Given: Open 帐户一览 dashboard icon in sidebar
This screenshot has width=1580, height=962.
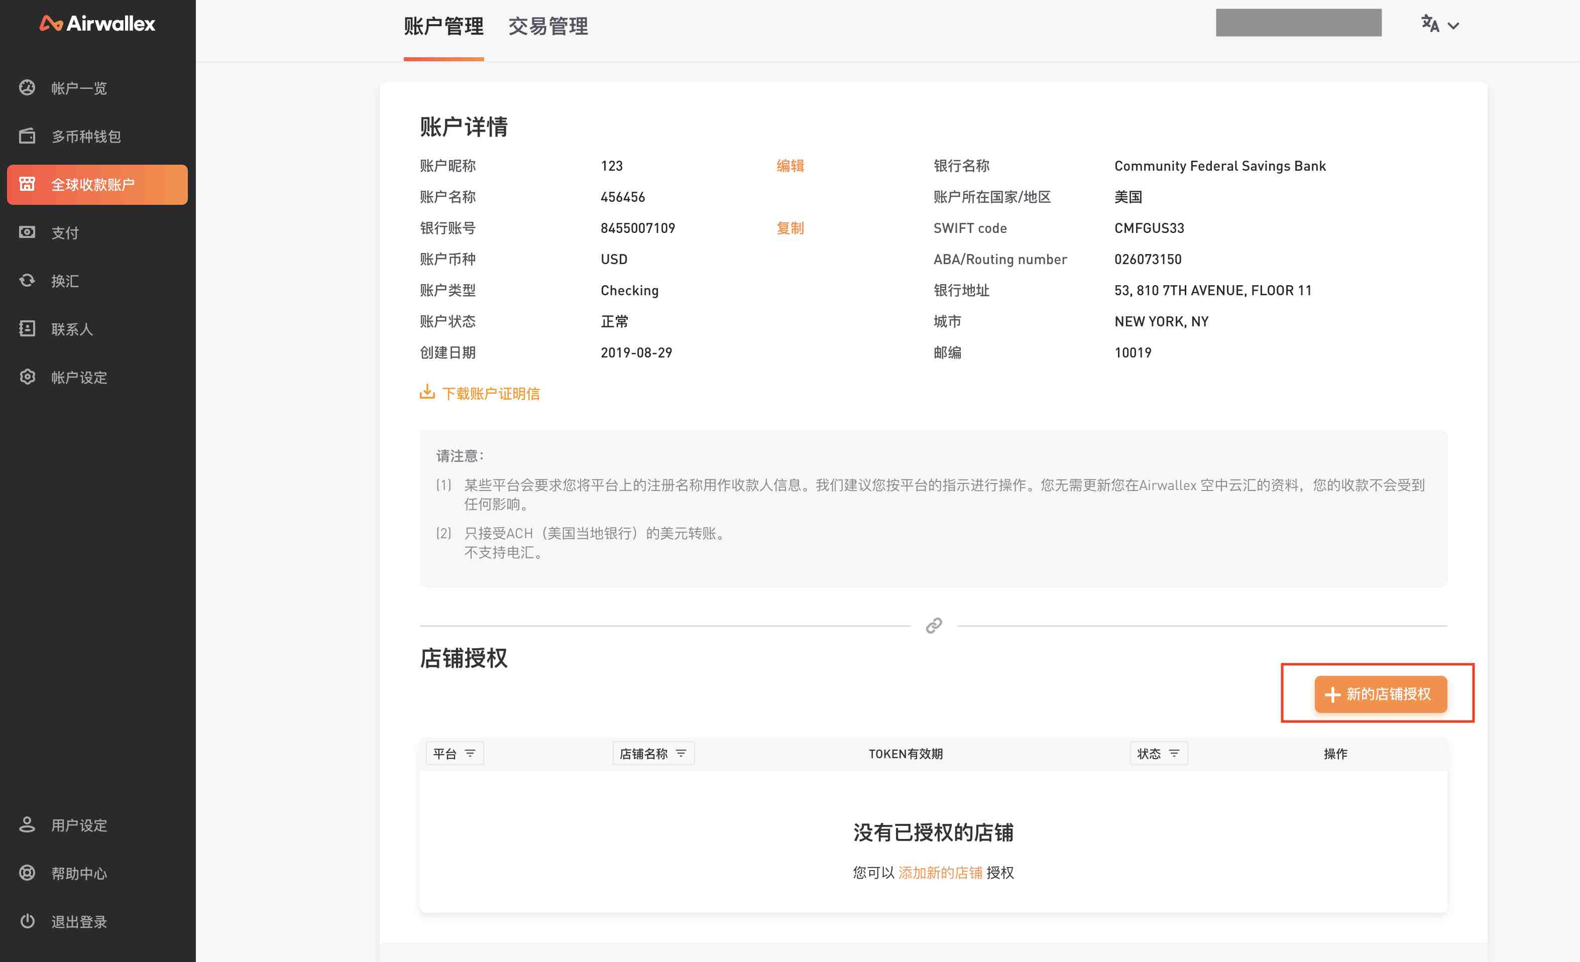Looking at the screenshot, I should [x=27, y=87].
